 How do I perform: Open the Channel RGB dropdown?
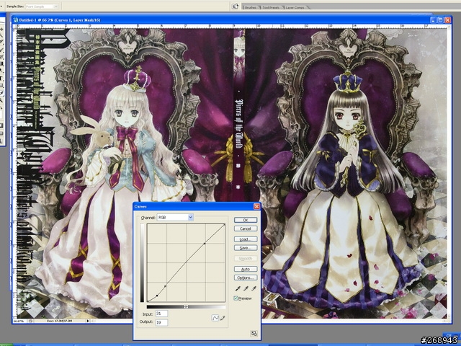click(x=175, y=218)
